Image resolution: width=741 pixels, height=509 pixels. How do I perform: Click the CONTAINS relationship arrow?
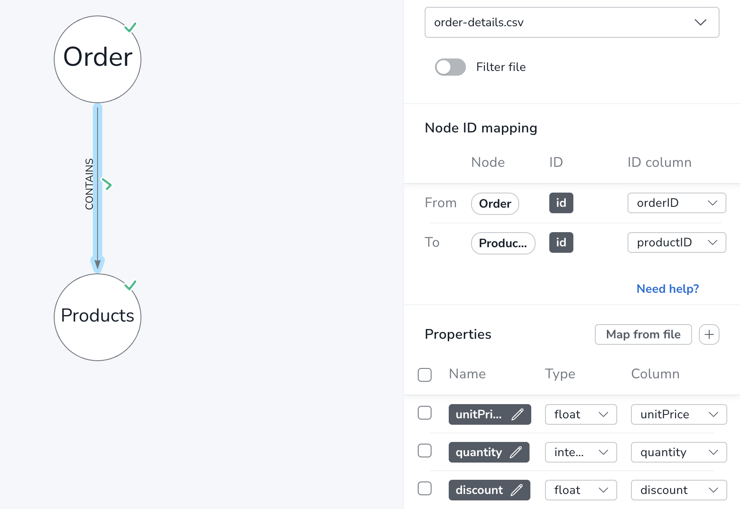tap(98, 188)
